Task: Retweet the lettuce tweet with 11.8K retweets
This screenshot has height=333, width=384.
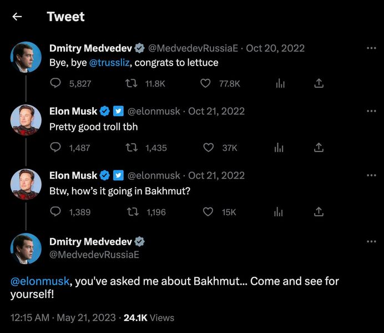Action: [x=133, y=83]
